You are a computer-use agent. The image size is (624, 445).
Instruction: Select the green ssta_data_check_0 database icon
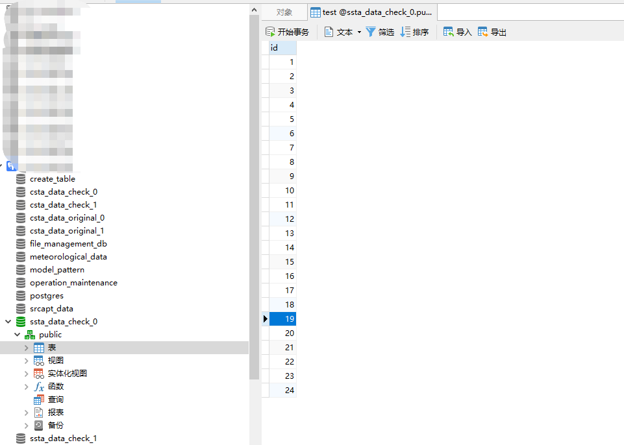21,322
